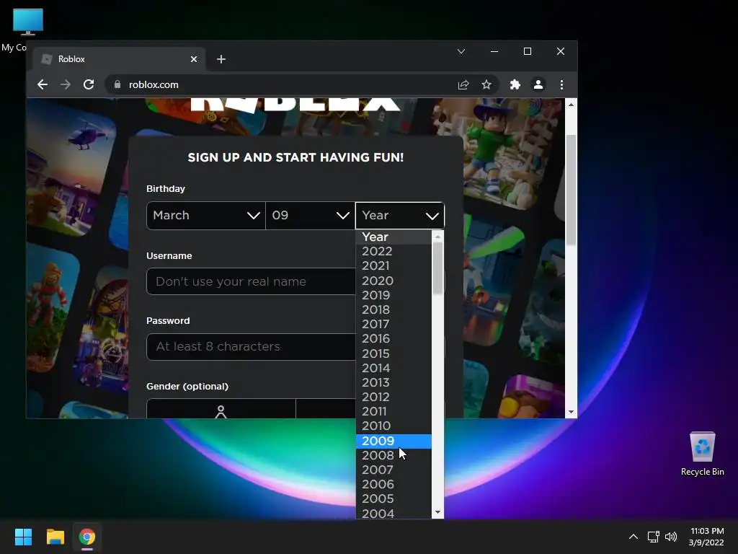Select the left gender option button
Image resolution: width=738 pixels, height=554 pixels.
click(221, 409)
